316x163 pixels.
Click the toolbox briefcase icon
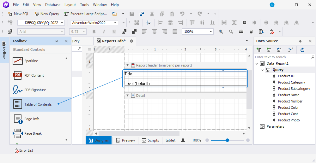(241, 32)
